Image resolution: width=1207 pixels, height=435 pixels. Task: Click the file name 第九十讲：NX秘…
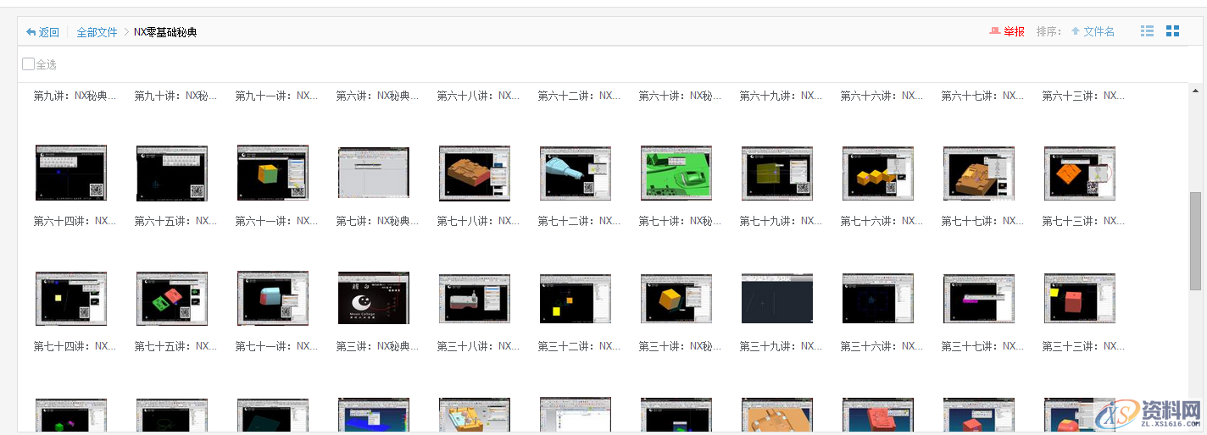(x=176, y=96)
